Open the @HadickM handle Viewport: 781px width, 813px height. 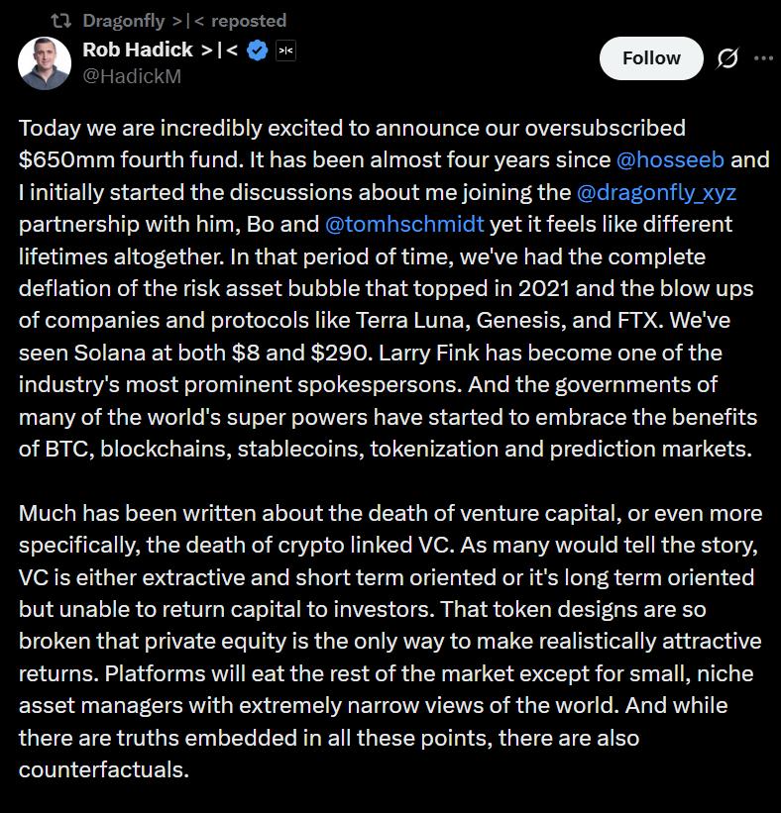tap(132, 76)
